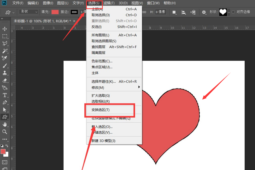The height and width of the screenshot is (170, 255).
Task: Choose 隔离图层 menu item
Action: pyautogui.click(x=114, y=53)
